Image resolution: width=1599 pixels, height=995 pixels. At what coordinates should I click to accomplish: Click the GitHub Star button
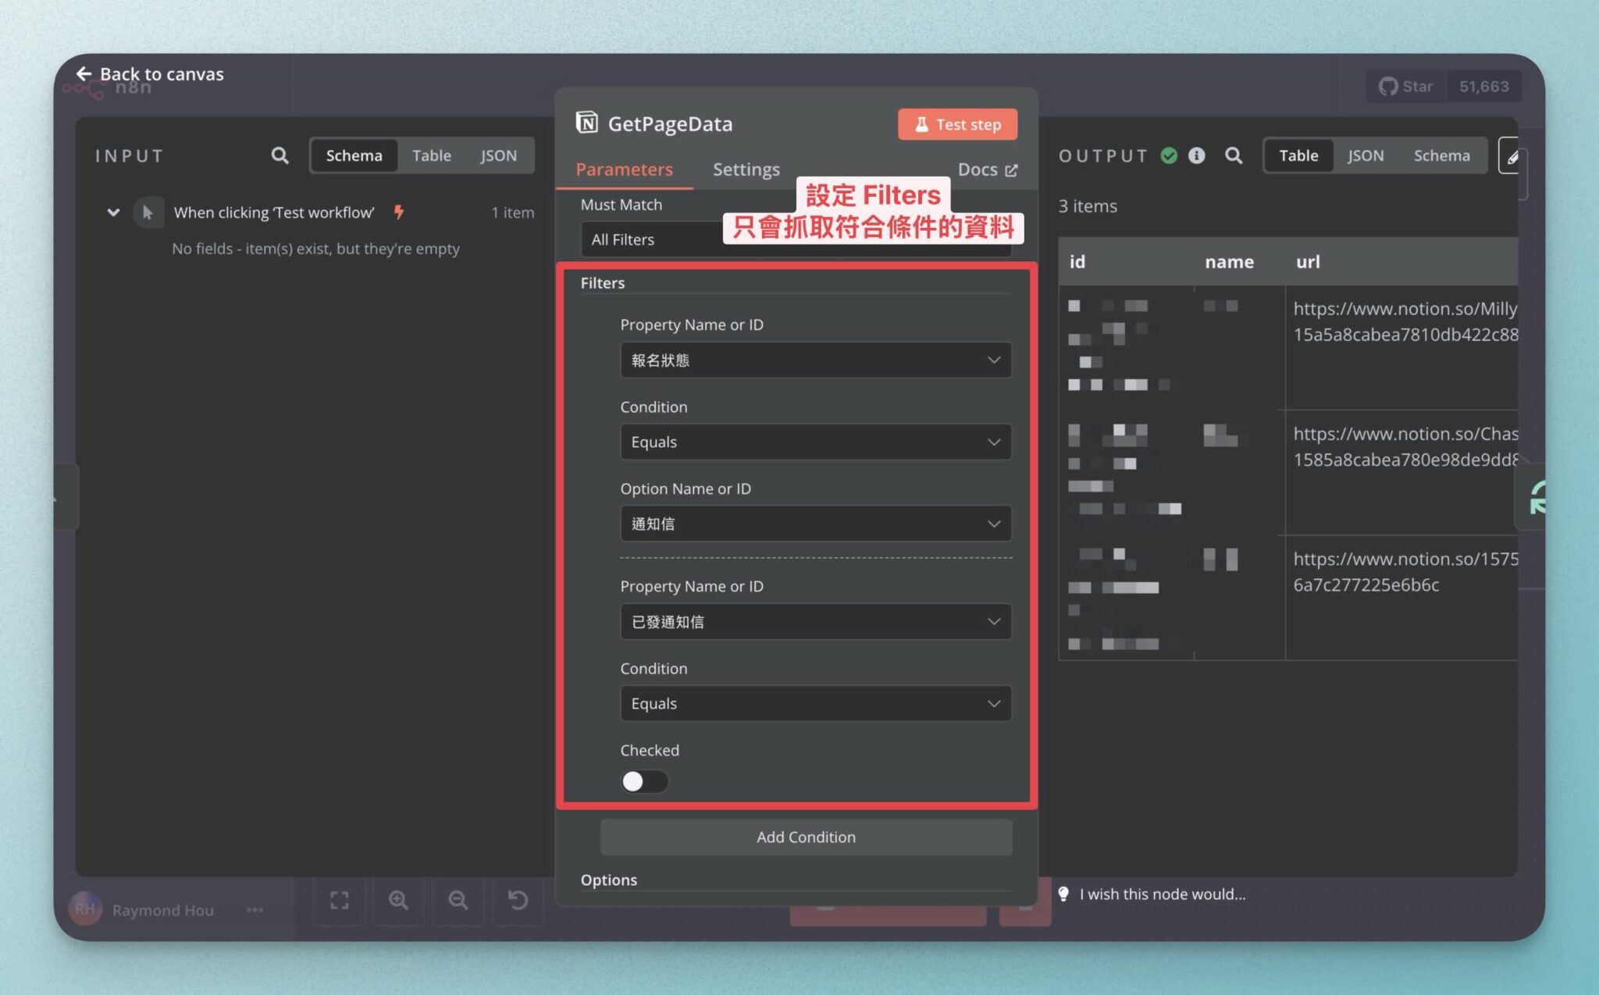1407,87
